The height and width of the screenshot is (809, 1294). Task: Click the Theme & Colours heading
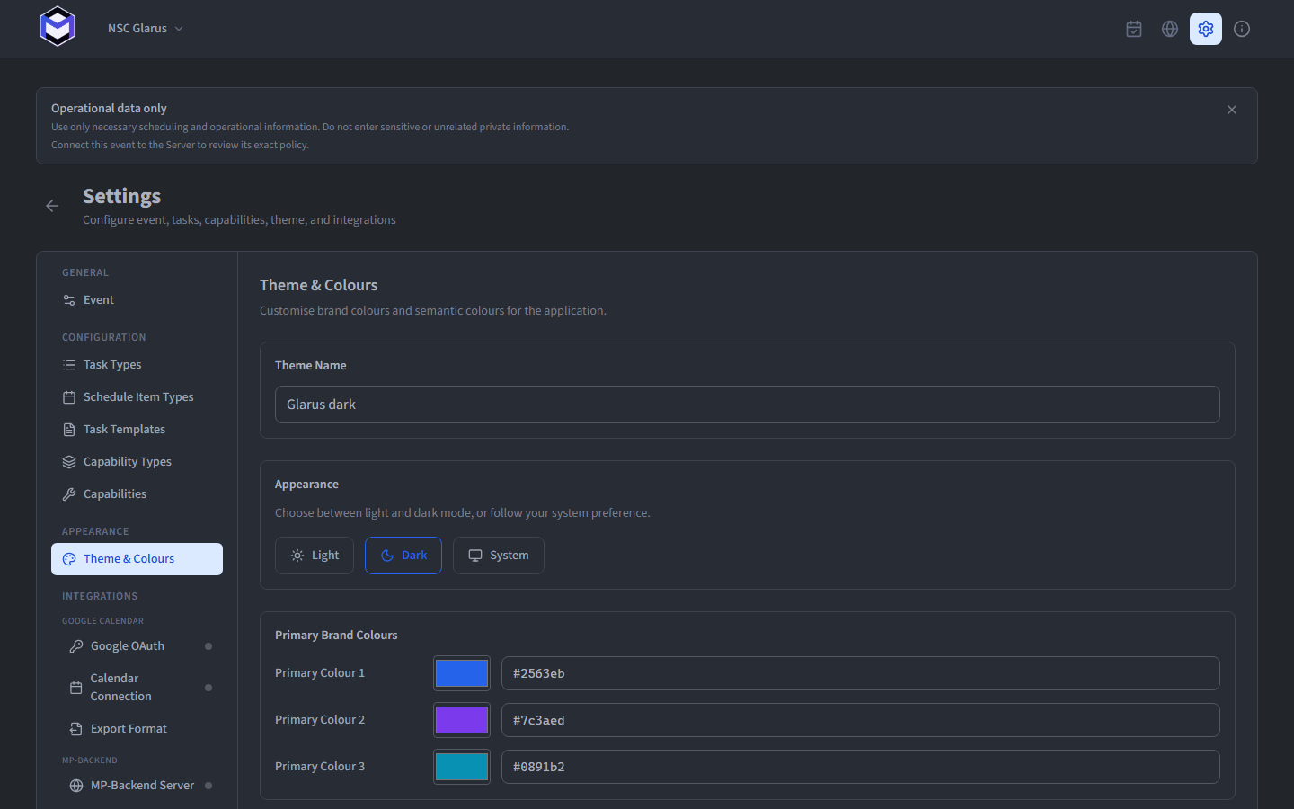tap(319, 285)
